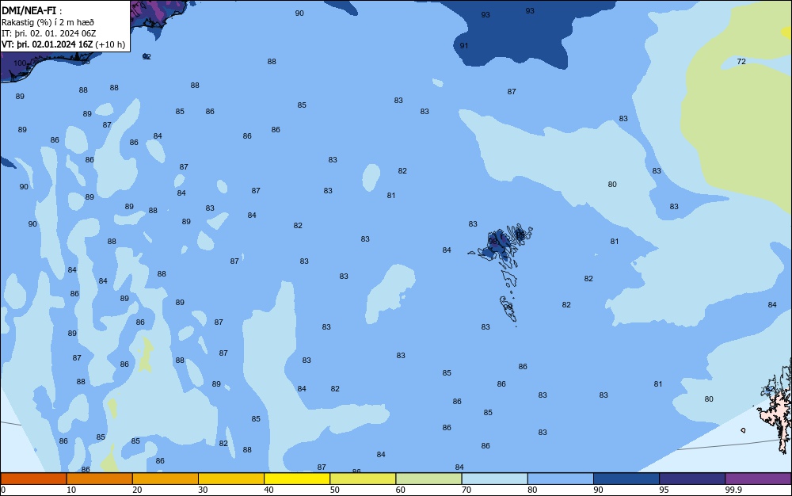Click the 50–60 pale yellow legend swatch
Viewport: 792px width, 496px height.
click(x=364, y=479)
